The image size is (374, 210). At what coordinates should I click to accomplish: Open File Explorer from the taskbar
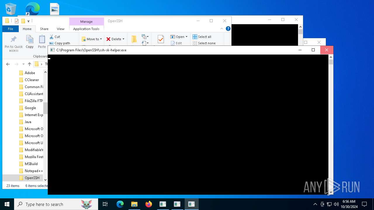point(134,204)
